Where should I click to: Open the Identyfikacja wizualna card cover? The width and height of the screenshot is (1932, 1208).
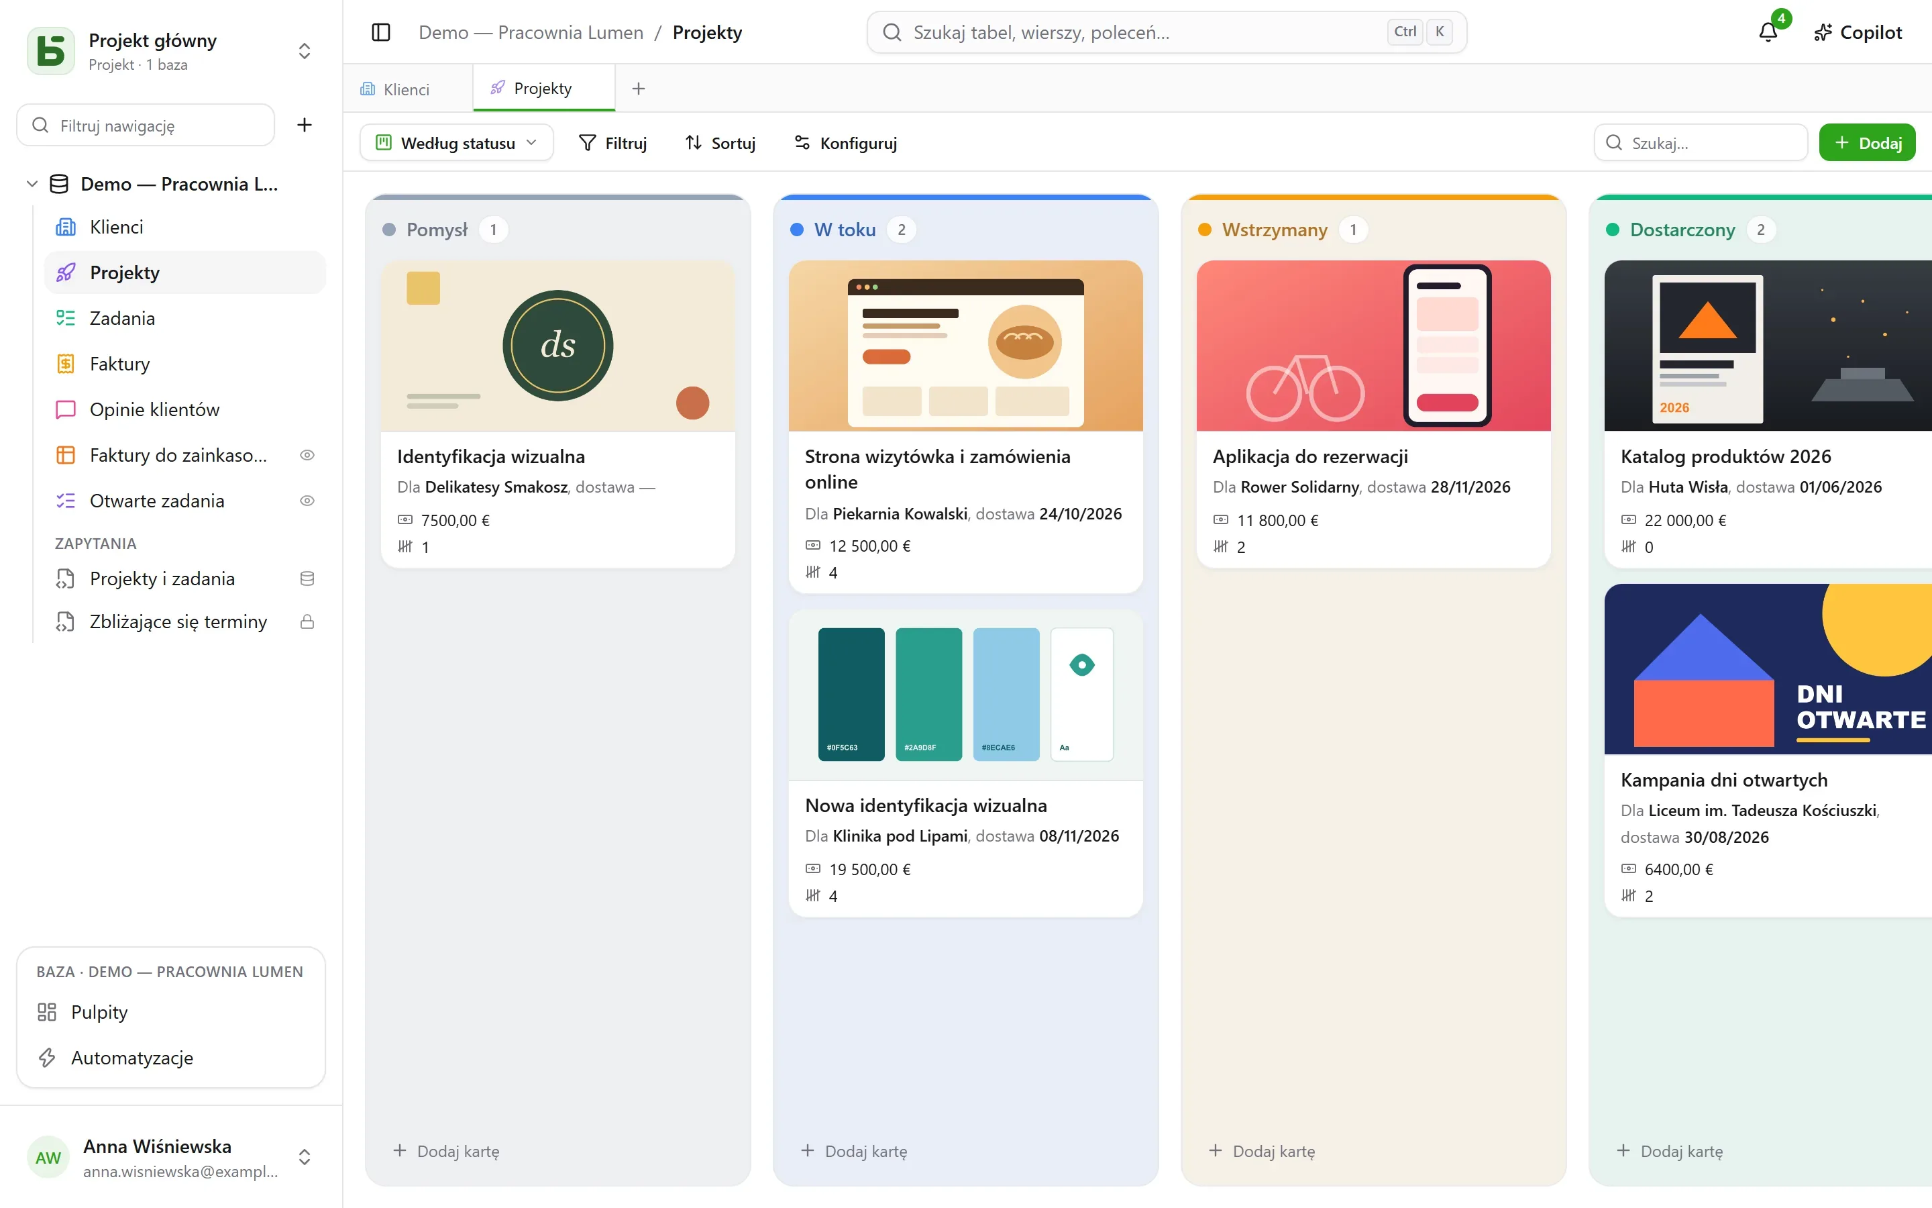coord(558,346)
